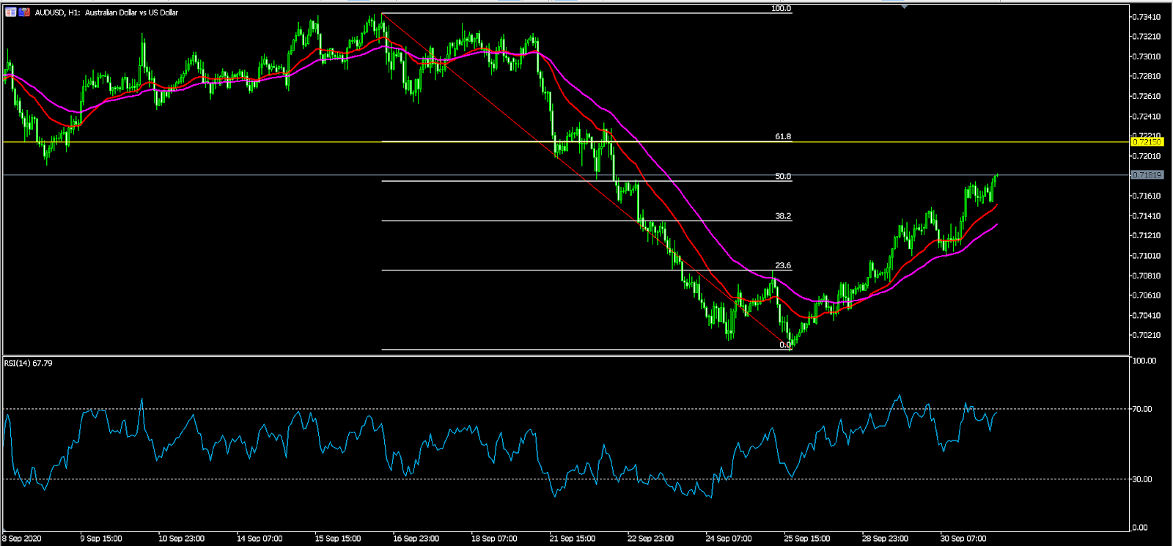1173x546 pixels.
Task: Click the 30 Sep 07:00 time label
Action: pos(963,539)
